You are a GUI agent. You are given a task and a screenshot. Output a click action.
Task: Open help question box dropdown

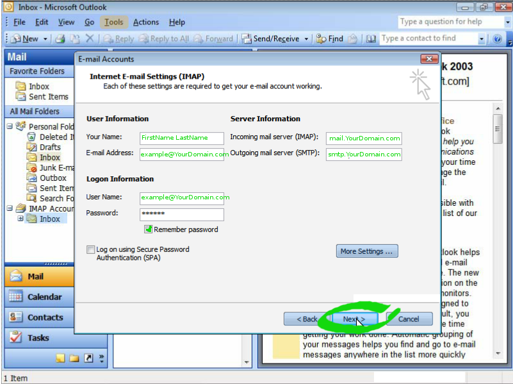click(x=507, y=22)
